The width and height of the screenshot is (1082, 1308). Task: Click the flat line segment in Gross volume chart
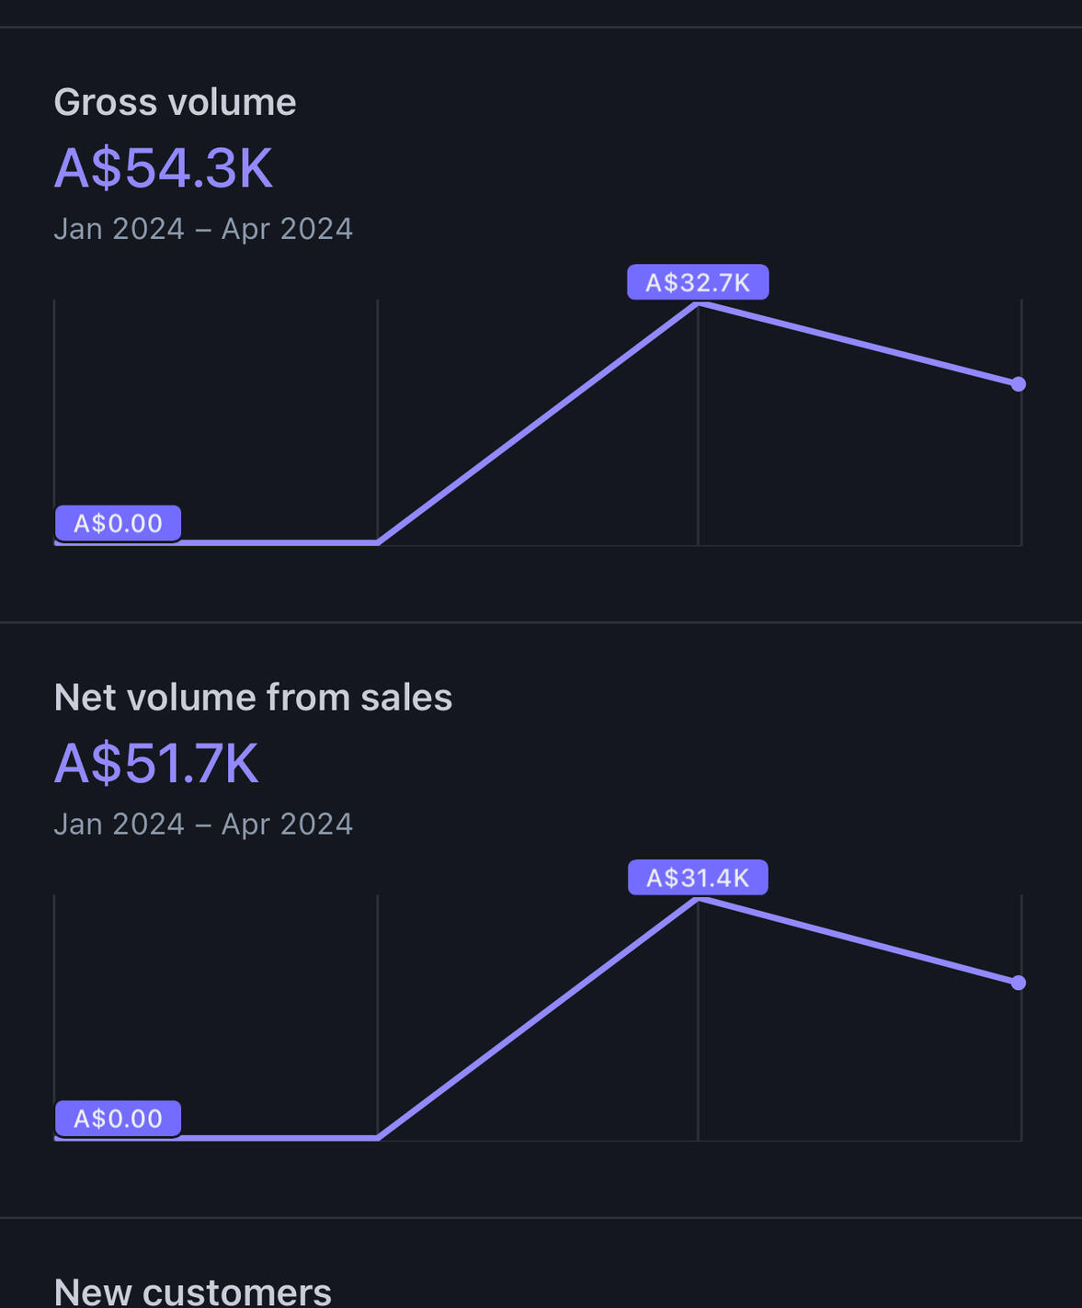click(x=276, y=542)
